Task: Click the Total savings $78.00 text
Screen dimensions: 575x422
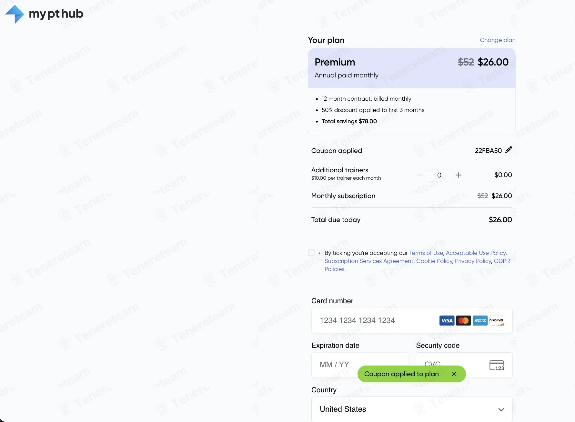Action: (x=349, y=121)
